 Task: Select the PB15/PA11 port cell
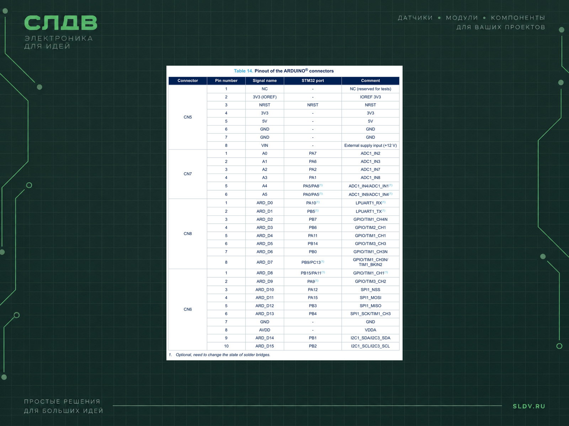[313, 273]
